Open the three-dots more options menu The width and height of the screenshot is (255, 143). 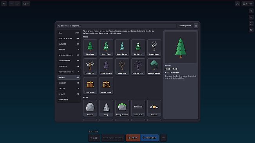click(163, 138)
